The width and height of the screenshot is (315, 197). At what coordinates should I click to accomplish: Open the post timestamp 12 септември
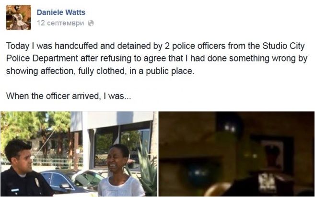click(60, 23)
